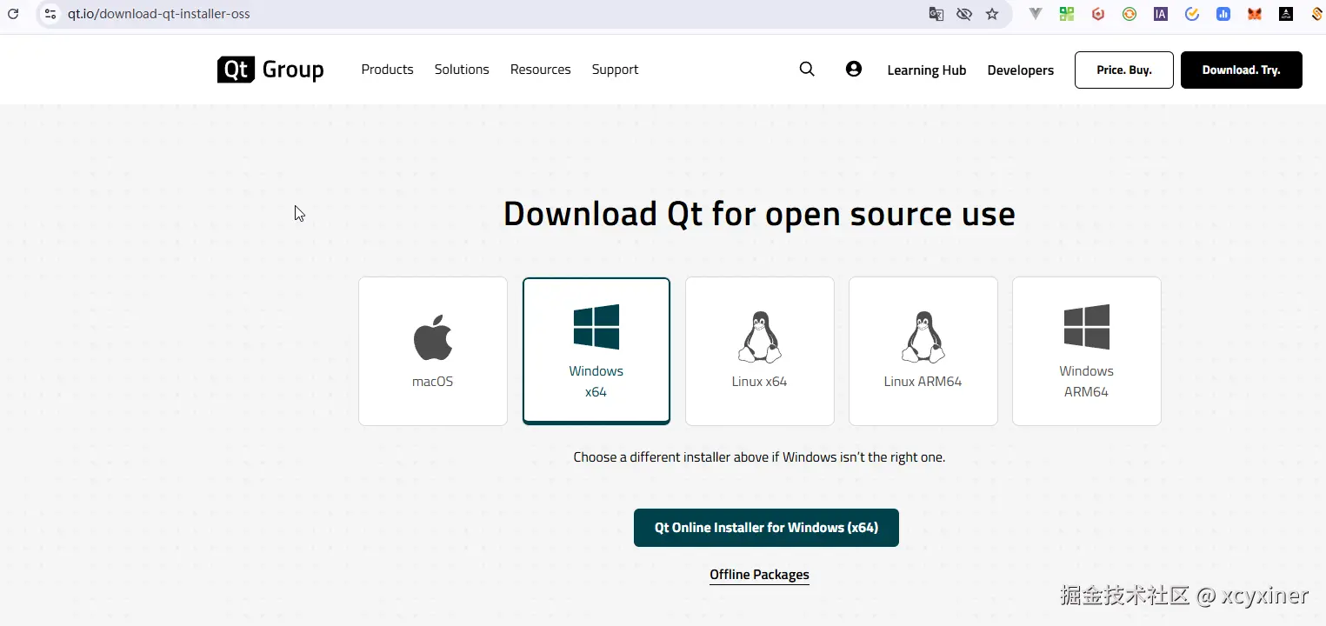Open the Resources menu
This screenshot has width=1326, height=626.
point(540,70)
